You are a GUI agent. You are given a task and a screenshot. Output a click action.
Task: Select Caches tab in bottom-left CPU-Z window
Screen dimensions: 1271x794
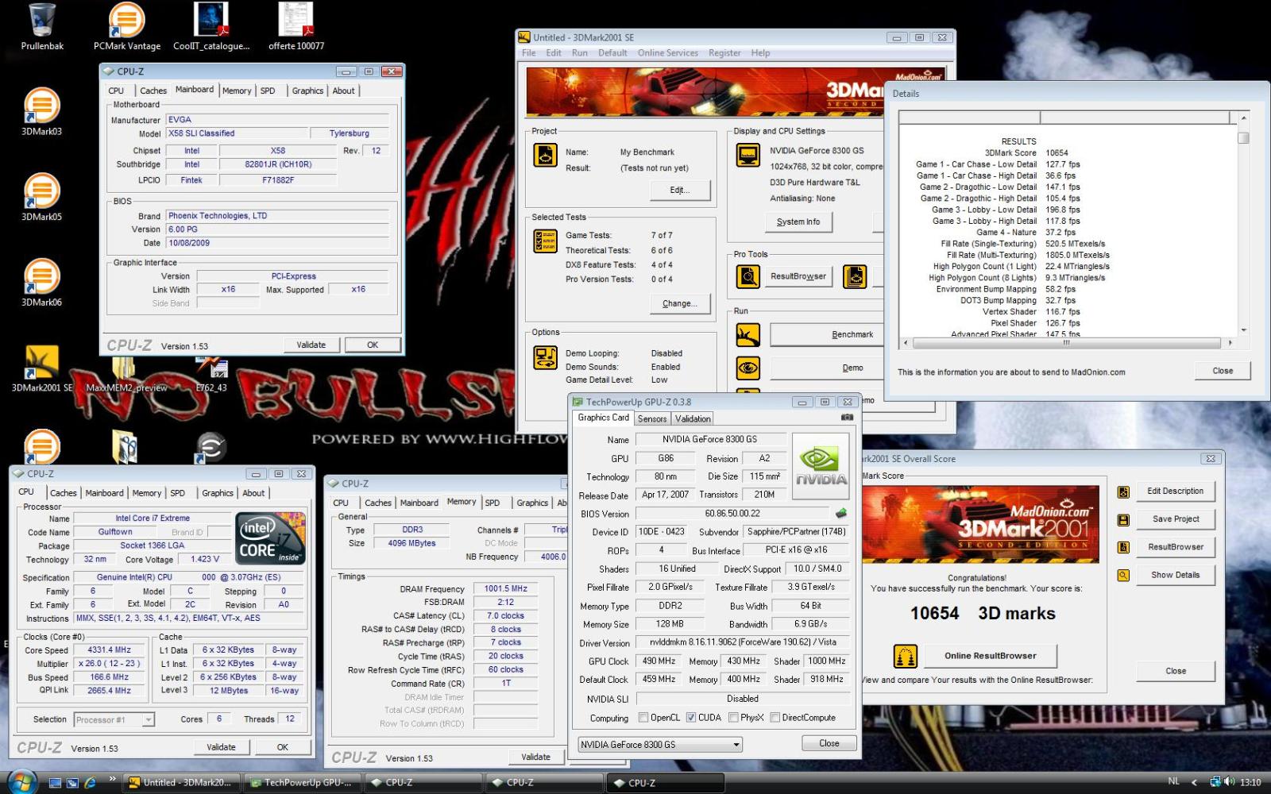point(64,493)
